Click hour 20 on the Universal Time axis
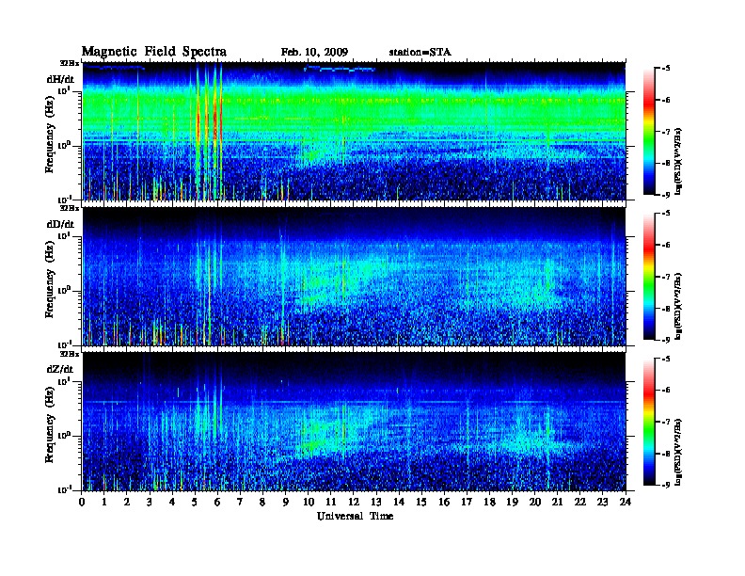The height and width of the screenshot is (576, 745). click(x=535, y=502)
